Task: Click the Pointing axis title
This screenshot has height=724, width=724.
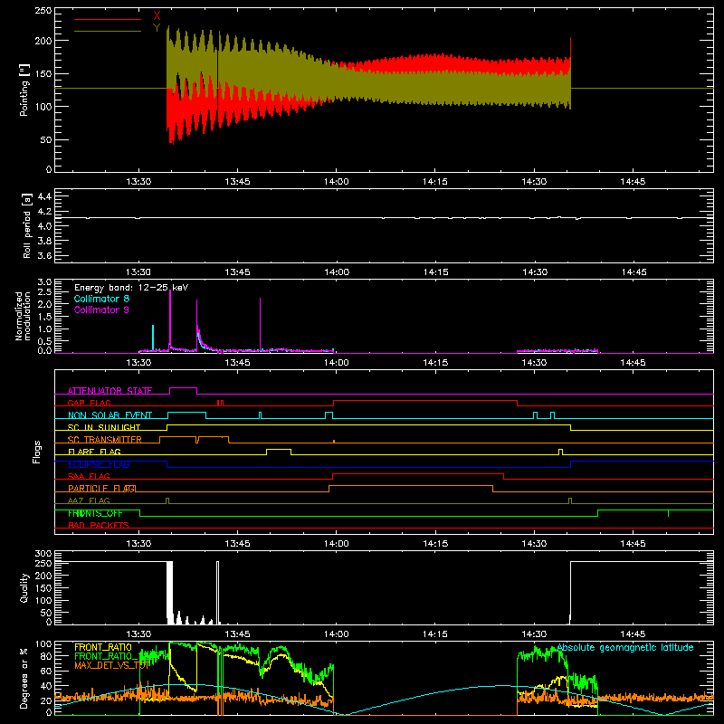Action: [x=24, y=90]
